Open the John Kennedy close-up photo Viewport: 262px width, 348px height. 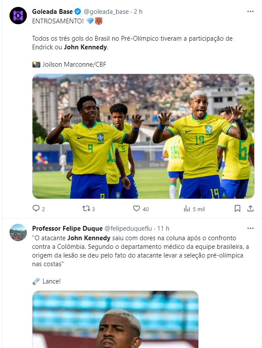tap(116, 319)
